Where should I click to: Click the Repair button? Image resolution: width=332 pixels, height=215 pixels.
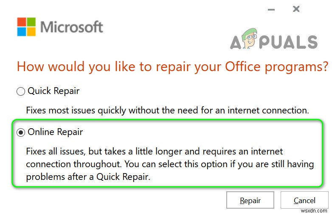click(x=250, y=200)
